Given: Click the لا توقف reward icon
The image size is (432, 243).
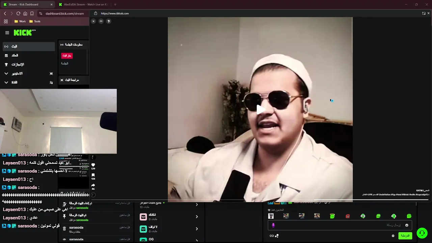Looking at the screenshot, I should [x=143, y=229].
